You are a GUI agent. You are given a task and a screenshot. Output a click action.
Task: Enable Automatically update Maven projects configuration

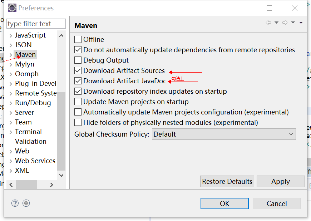coord(78,112)
